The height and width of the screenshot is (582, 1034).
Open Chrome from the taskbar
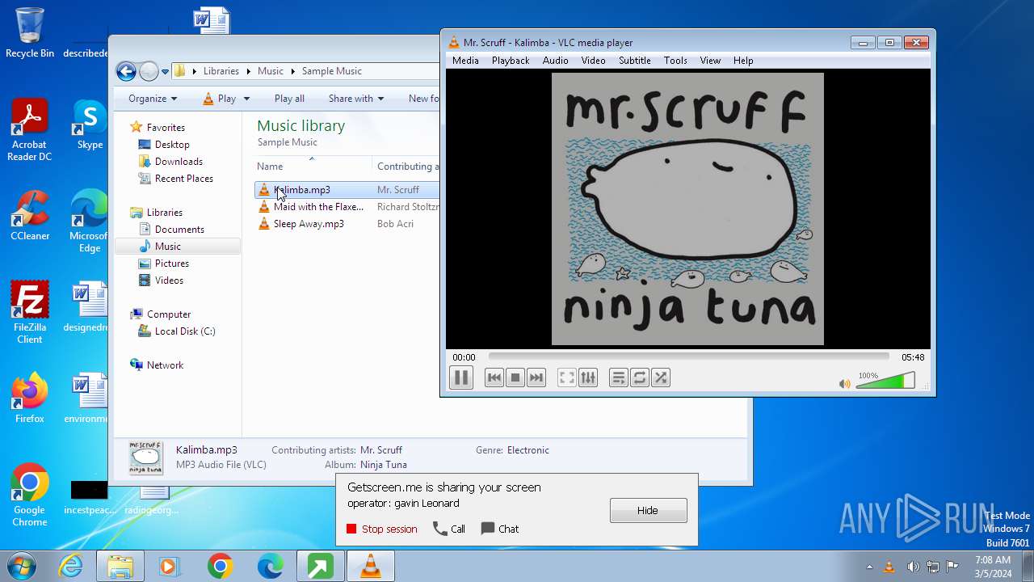click(220, 566)
